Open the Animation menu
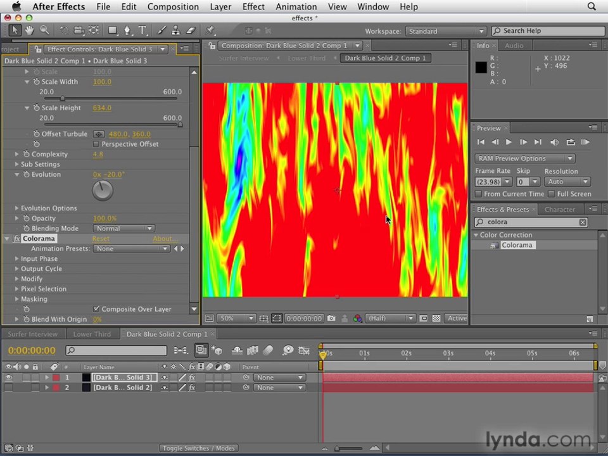The image size is (608, 456). tap(296, 6)
